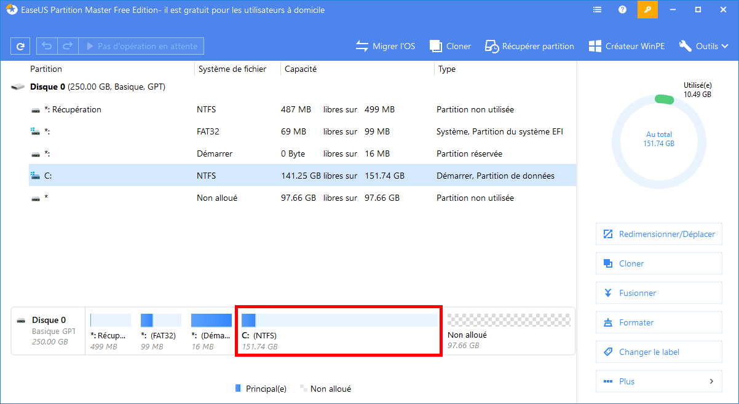Click Changer le label action
The height and width of the screenshot is (404, 739).
(659, 352)
